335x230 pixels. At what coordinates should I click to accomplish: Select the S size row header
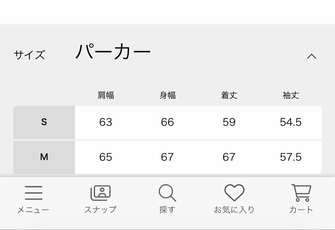pos(44,122)
